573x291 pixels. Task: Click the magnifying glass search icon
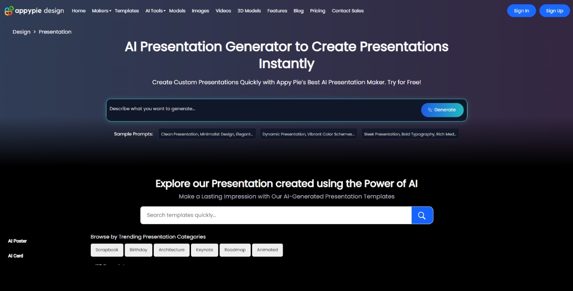[x=422, y=215]
